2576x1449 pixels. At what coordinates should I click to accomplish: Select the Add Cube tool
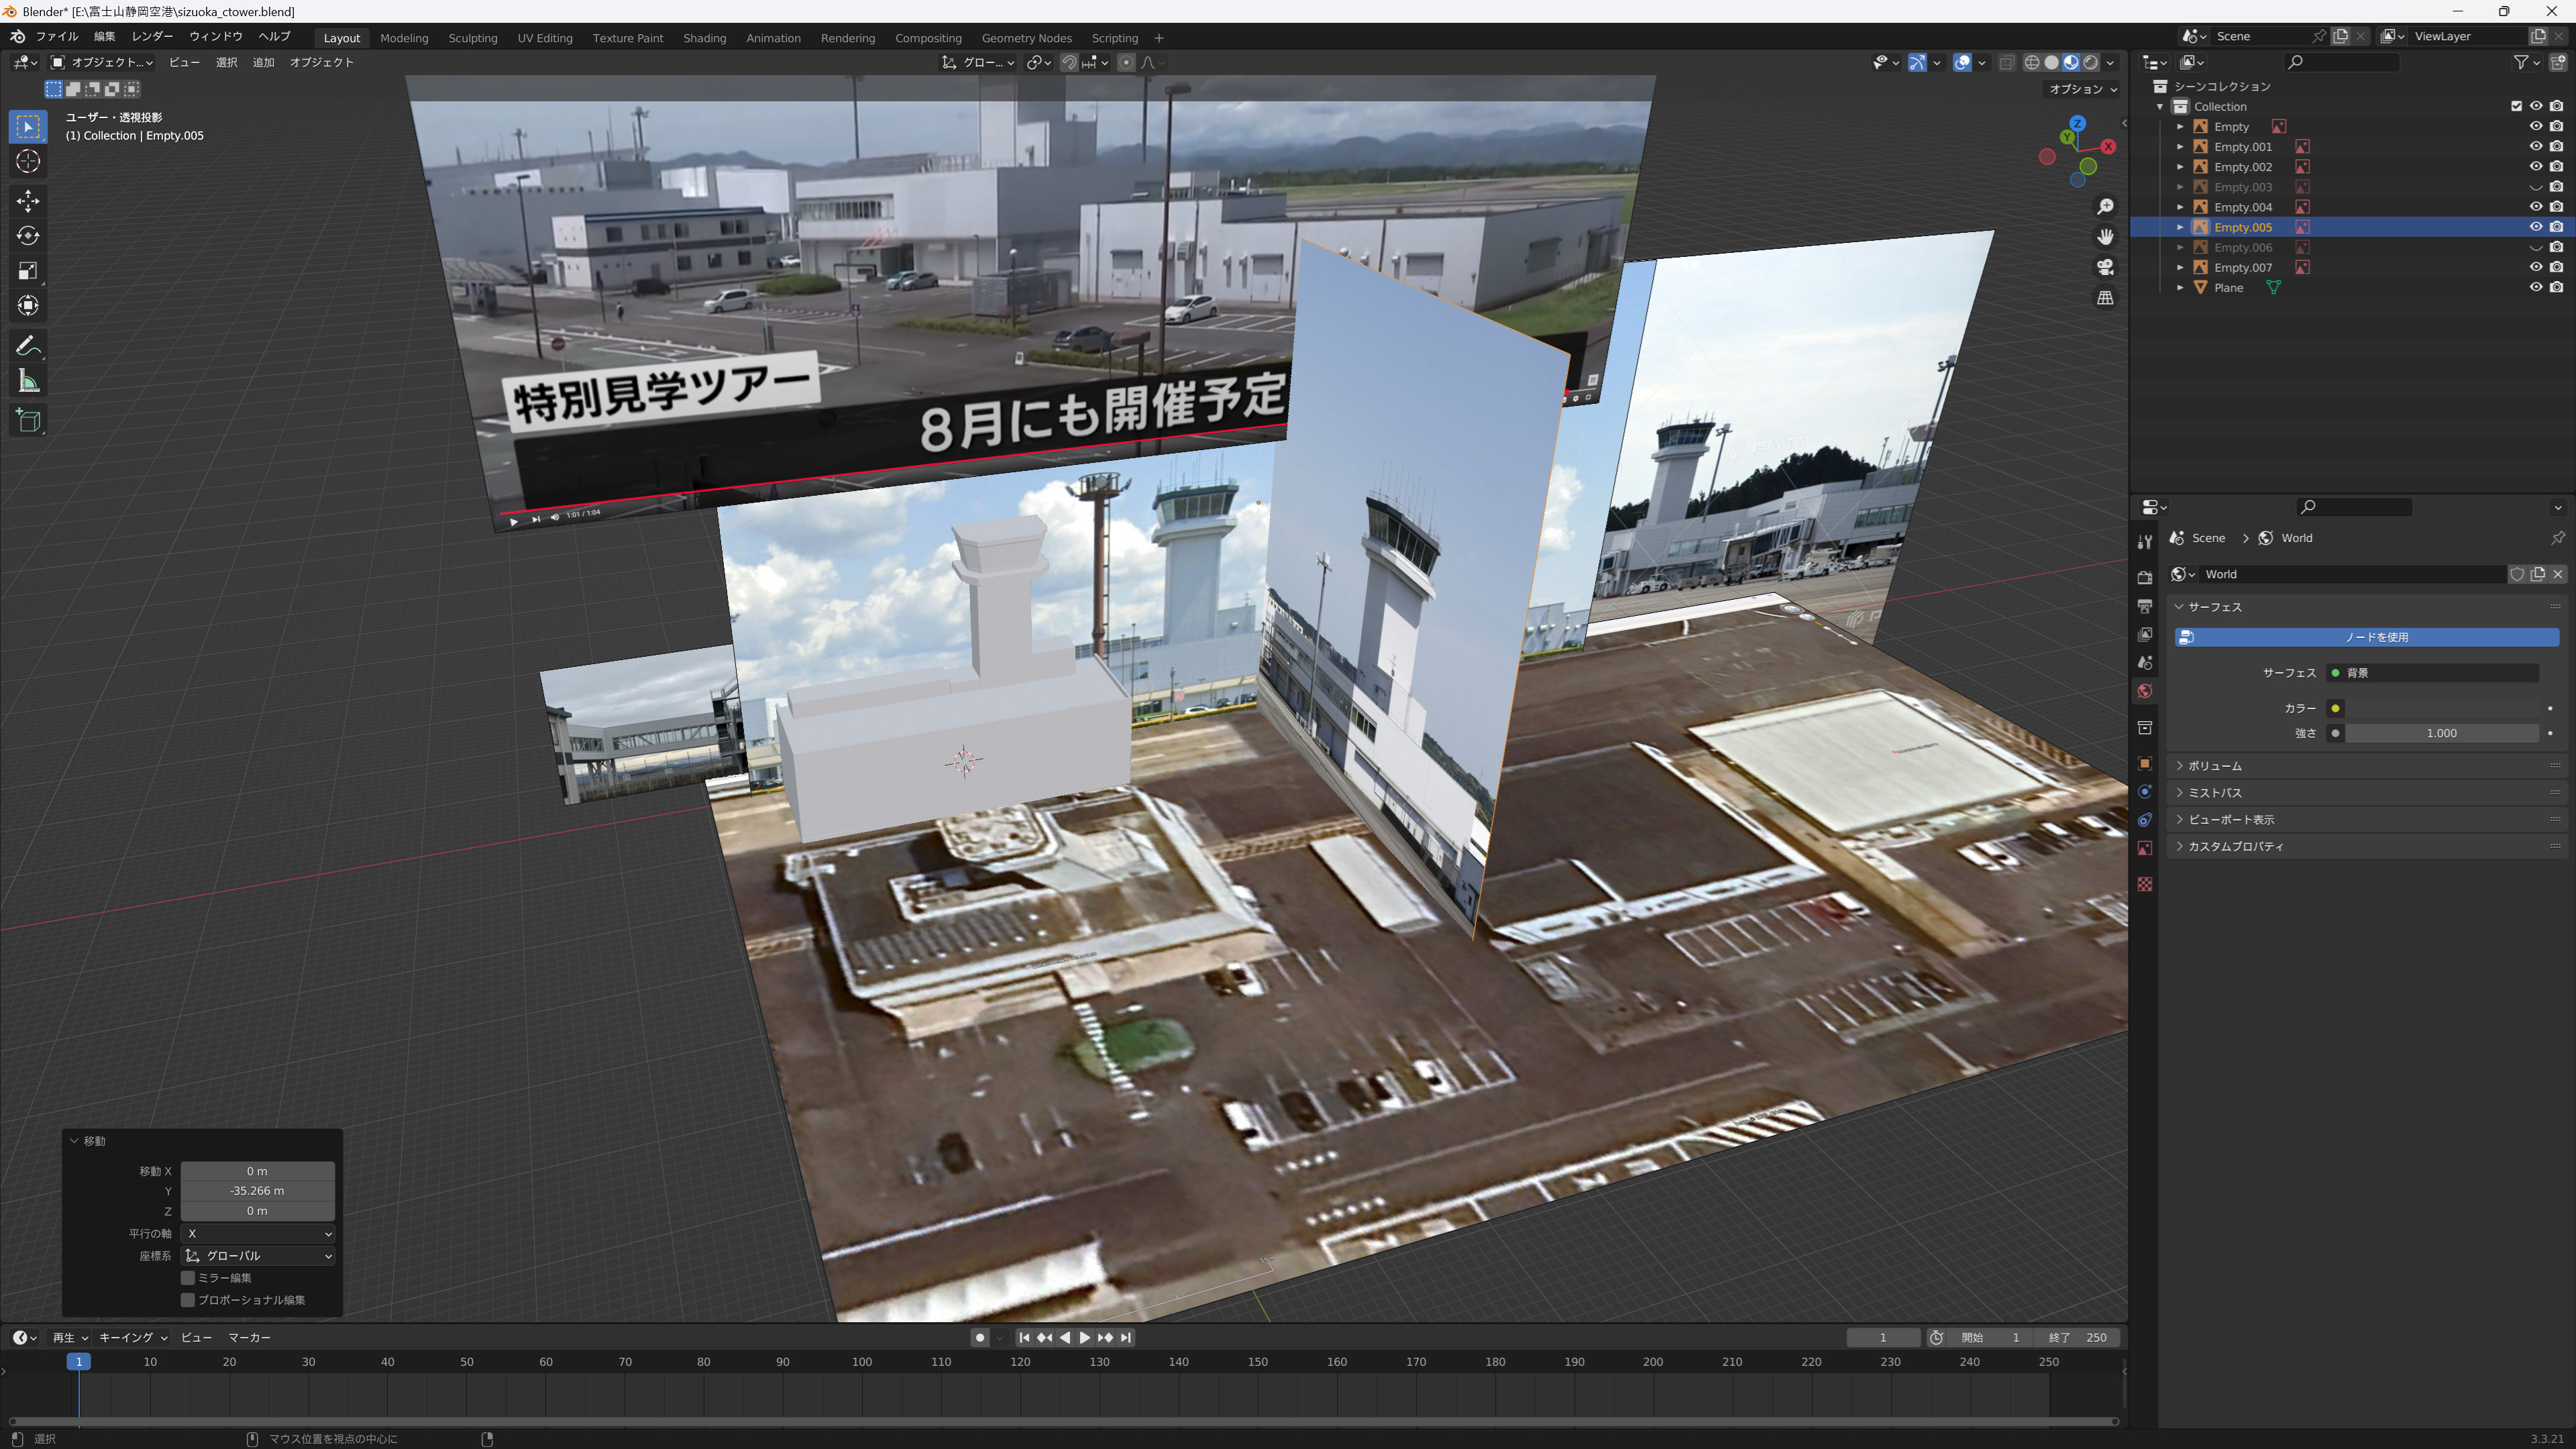[x=28, y=421]
